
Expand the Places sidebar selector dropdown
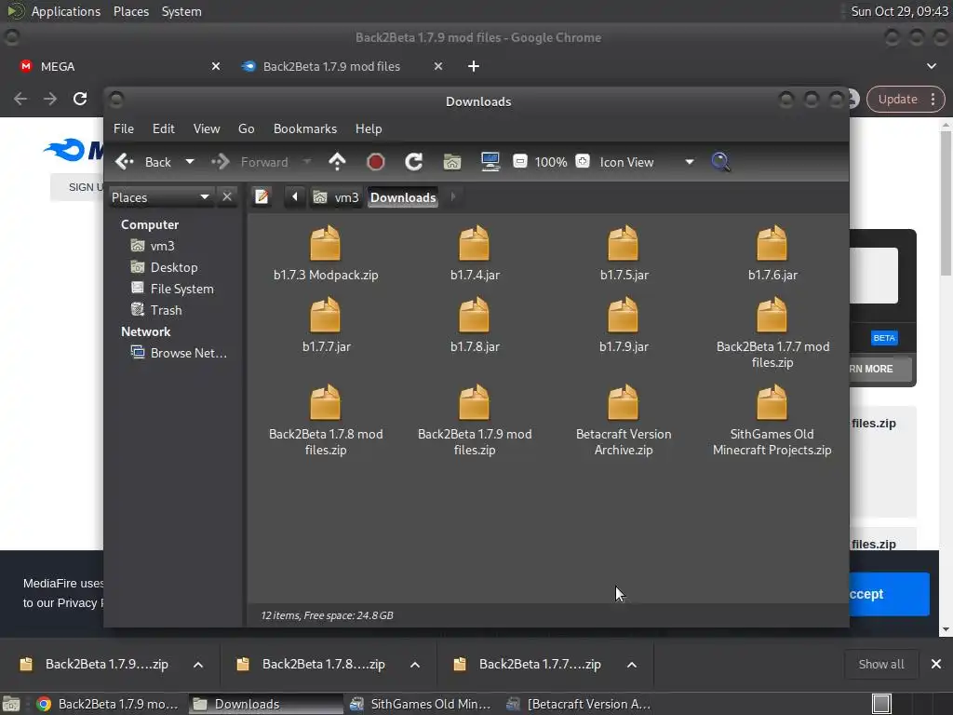coord(205,196)
